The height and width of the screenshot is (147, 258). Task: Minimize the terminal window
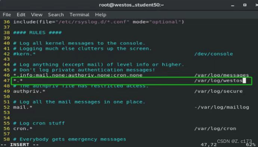point(233,5)
